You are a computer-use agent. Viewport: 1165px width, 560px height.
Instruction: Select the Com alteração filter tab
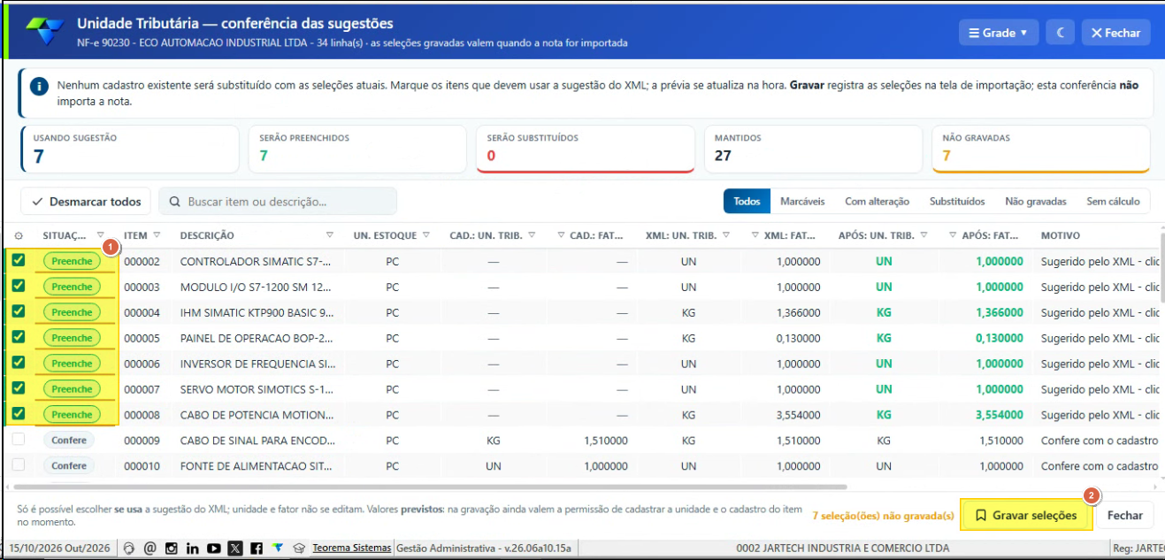point(877,202)
